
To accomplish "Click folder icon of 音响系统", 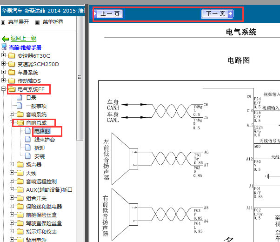I will point(20,114).
